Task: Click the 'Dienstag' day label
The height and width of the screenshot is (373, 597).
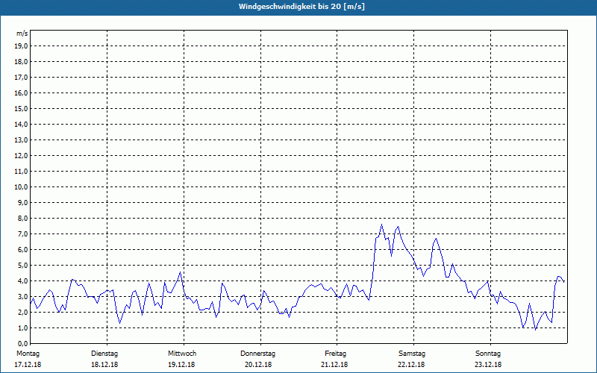Action: [x=104, y=354]
